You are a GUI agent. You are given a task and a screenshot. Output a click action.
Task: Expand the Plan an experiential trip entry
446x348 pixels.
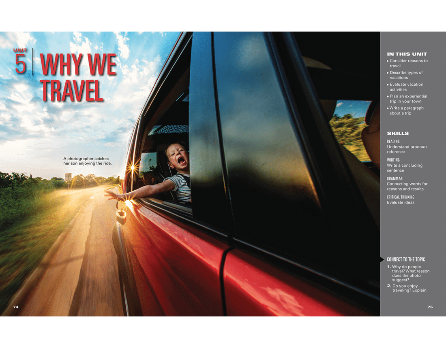tap(408, 98)
